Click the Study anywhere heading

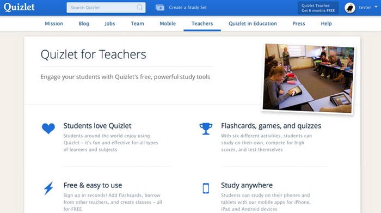tap(247, 185)
